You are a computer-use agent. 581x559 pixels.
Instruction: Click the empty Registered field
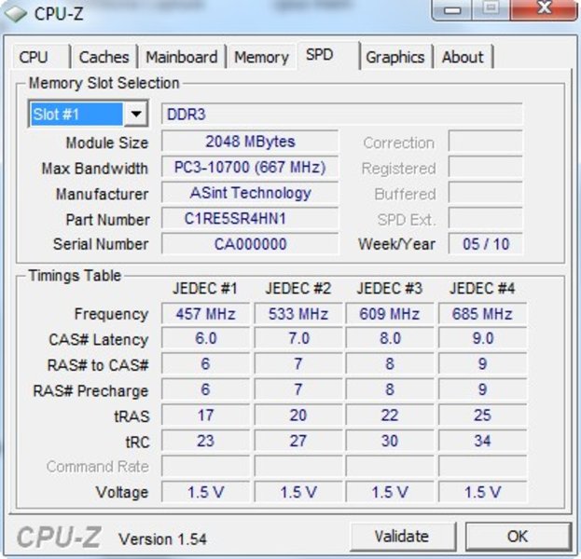click(485, 167)
